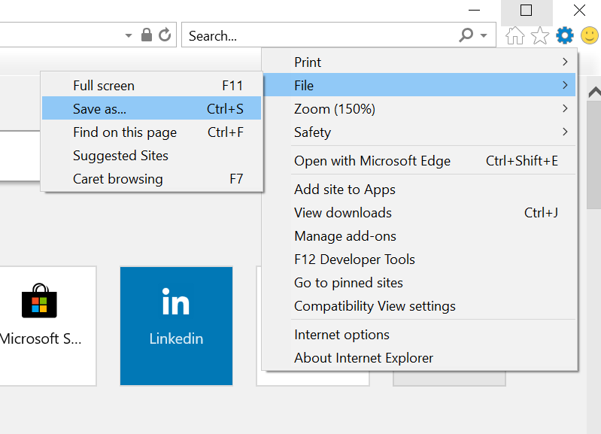Open the LinkedIn tile
The height and width of the screenshot is (434, 601).
point(176,325)
